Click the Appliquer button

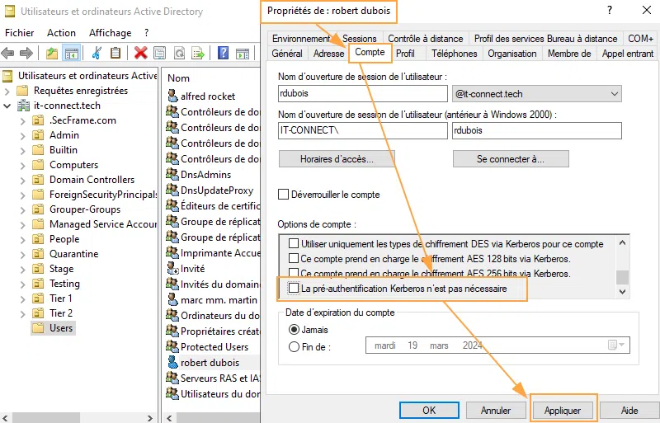(563, 411)
